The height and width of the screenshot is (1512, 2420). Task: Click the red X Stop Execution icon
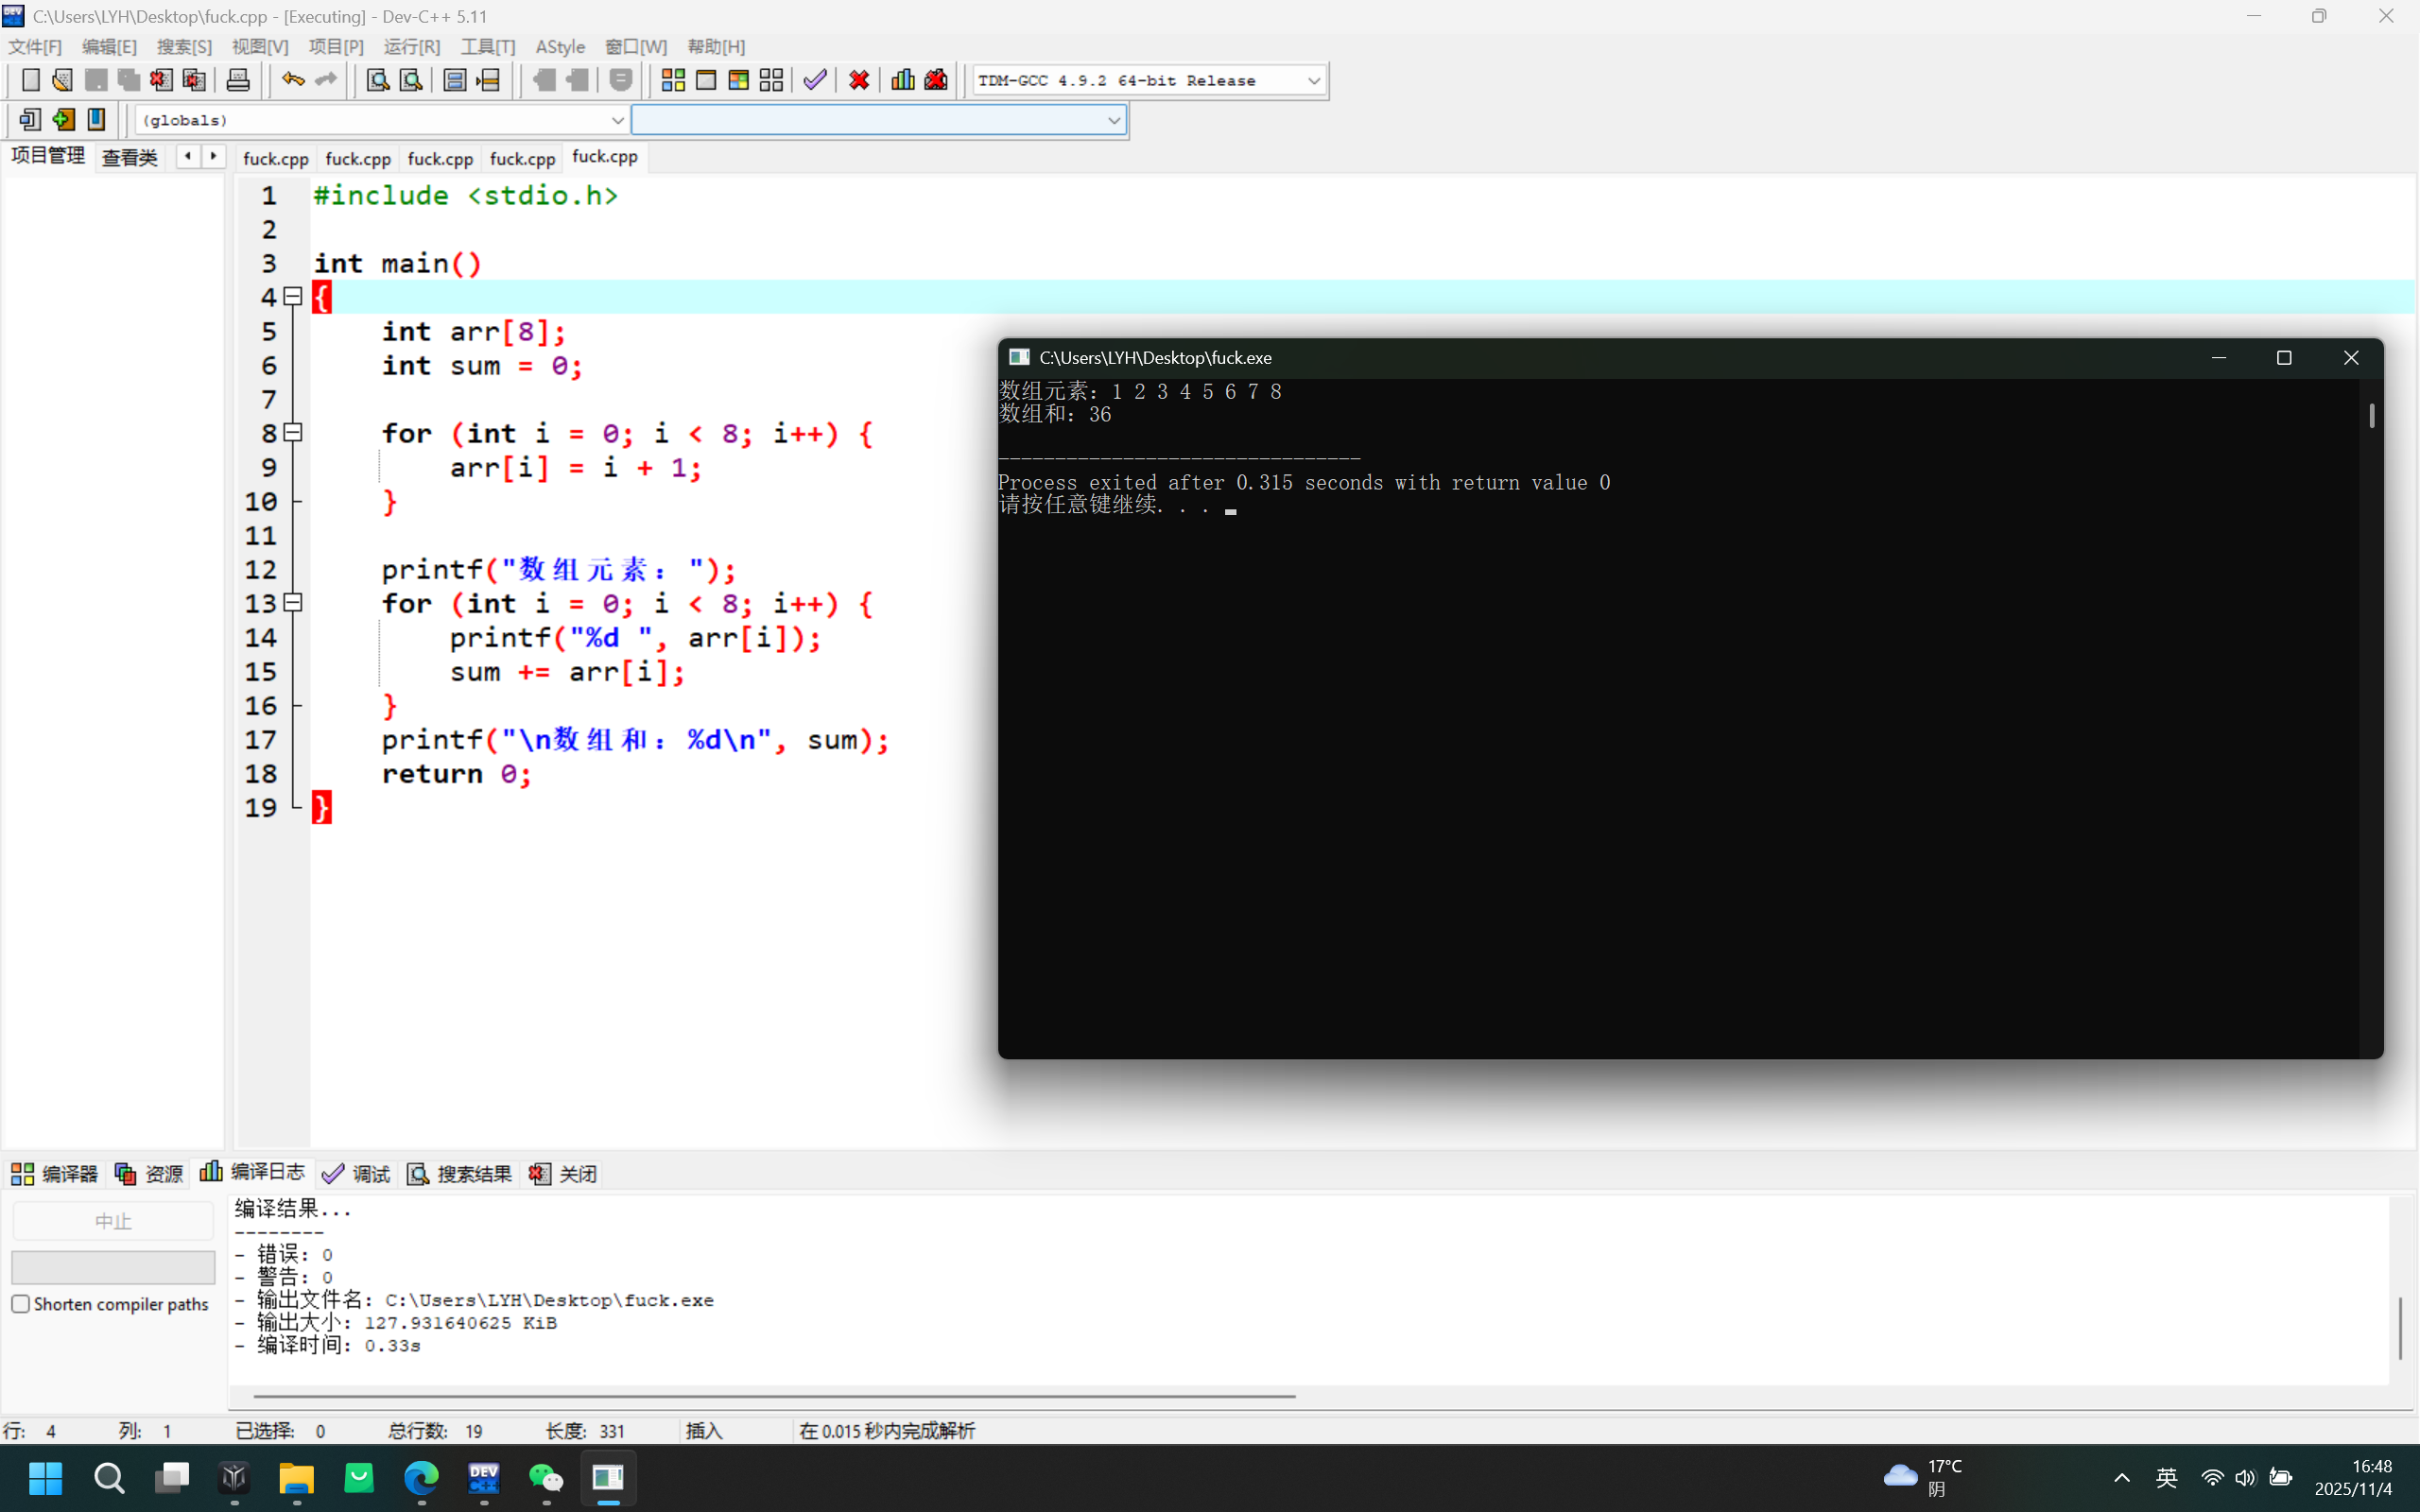click(858, 80)
